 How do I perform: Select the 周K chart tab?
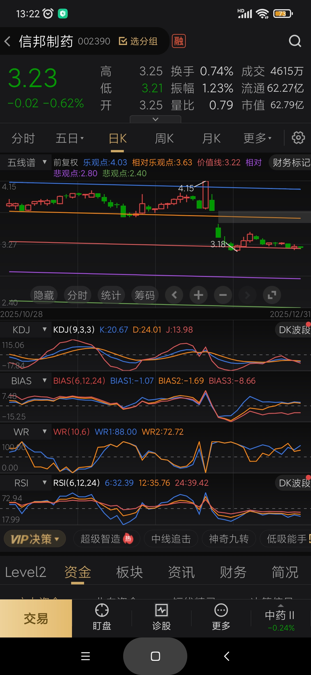tap(164, 138)
